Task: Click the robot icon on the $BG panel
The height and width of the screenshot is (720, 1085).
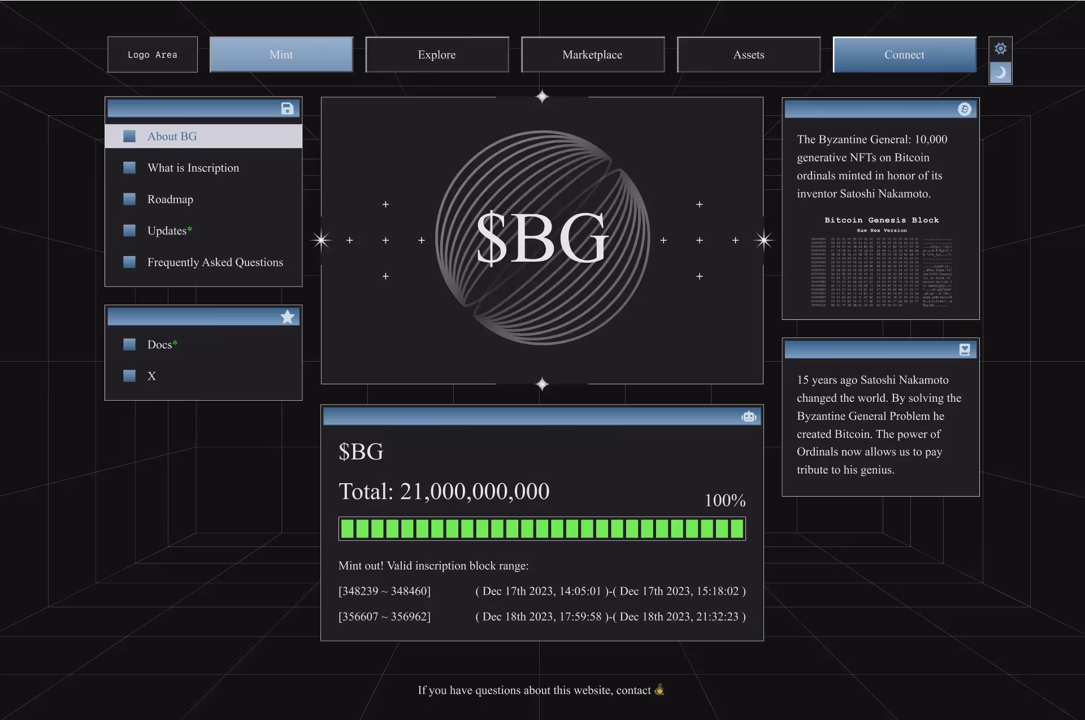Action: coord(749,417)
